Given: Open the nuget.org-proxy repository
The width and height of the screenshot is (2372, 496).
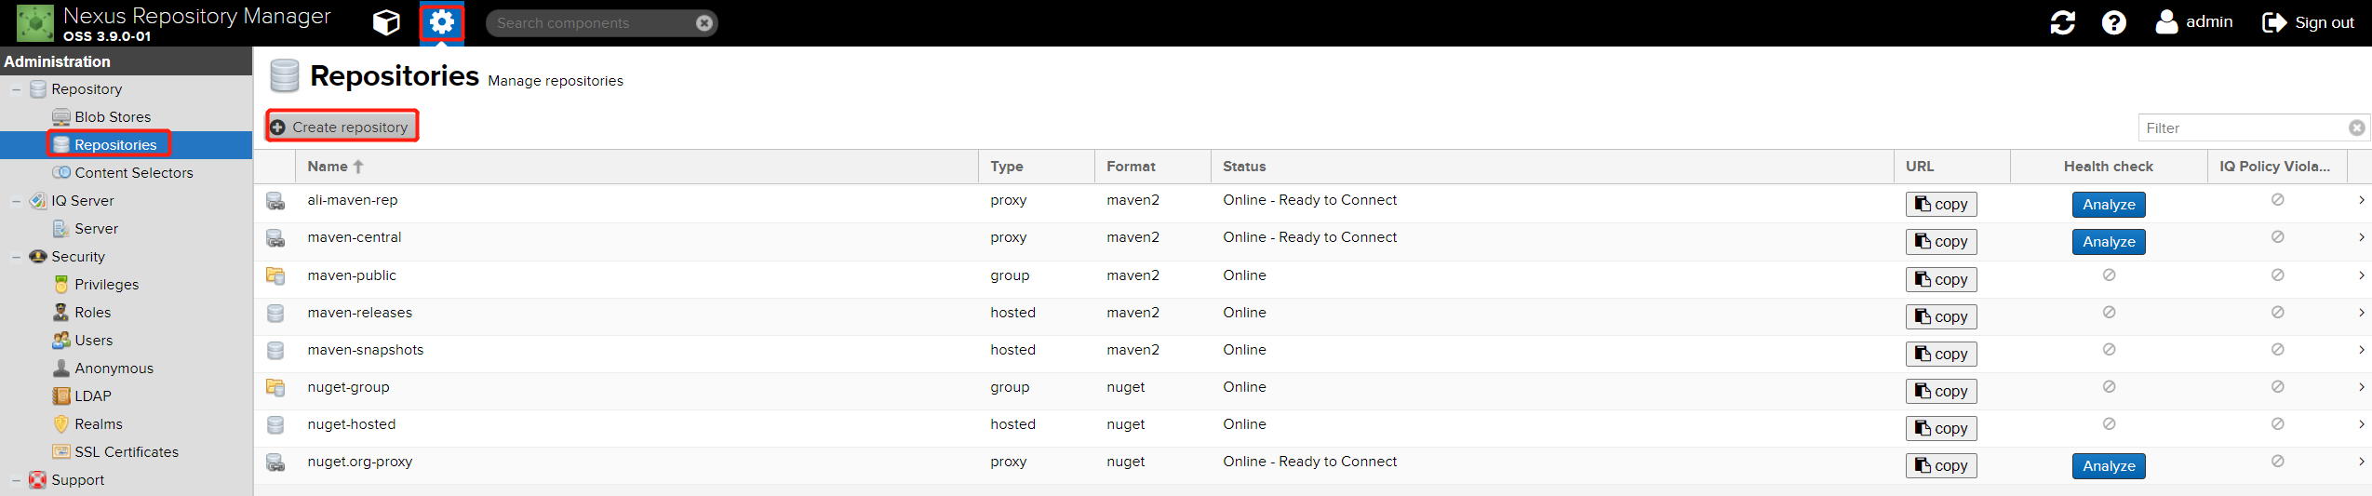Looking at the screenshot, I should [360, 462].
